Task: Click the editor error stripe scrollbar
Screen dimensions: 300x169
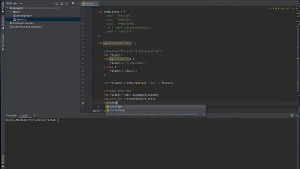Action: [x=298, y=57]
